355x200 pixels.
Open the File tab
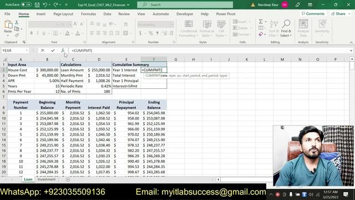point(7,14)
